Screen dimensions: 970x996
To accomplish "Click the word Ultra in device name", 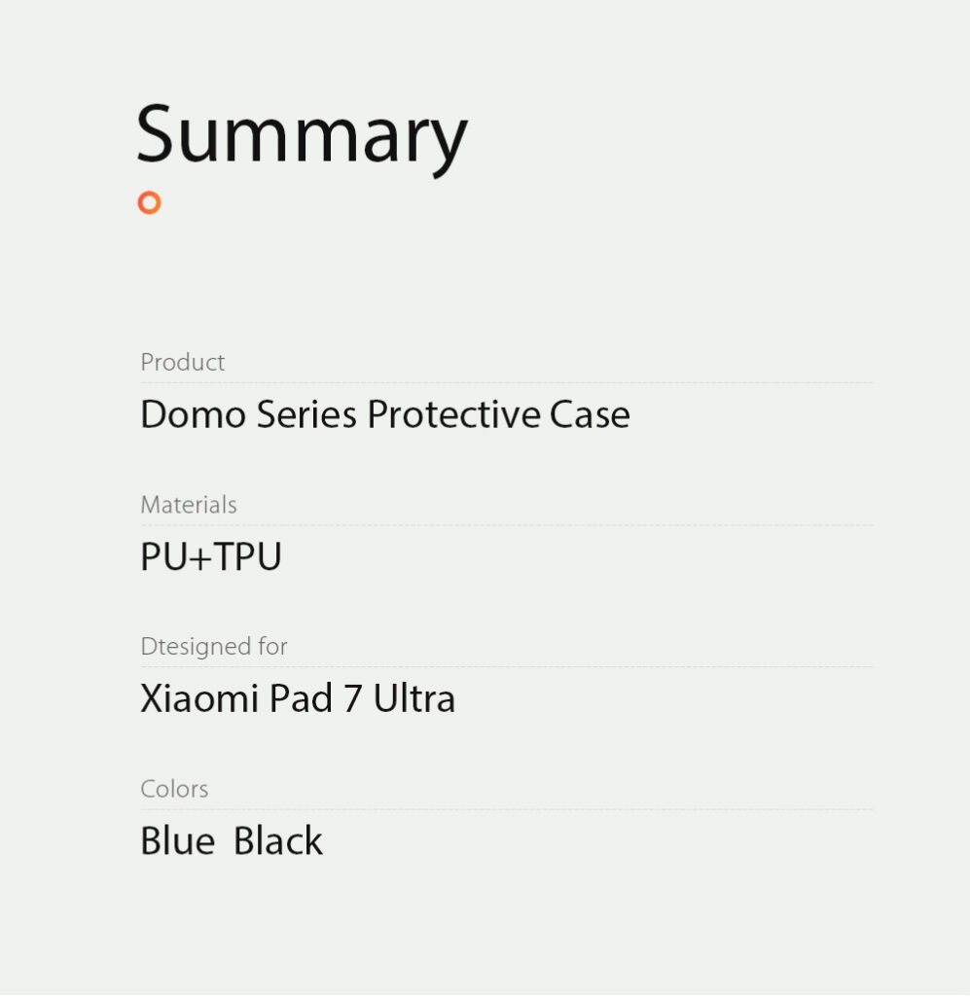I will click(414, 699).
